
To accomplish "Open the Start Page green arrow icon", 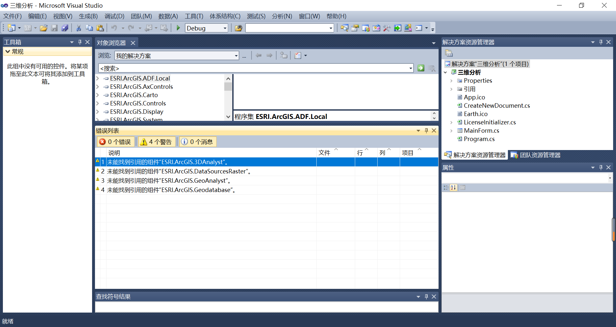I will pos(398,28).
